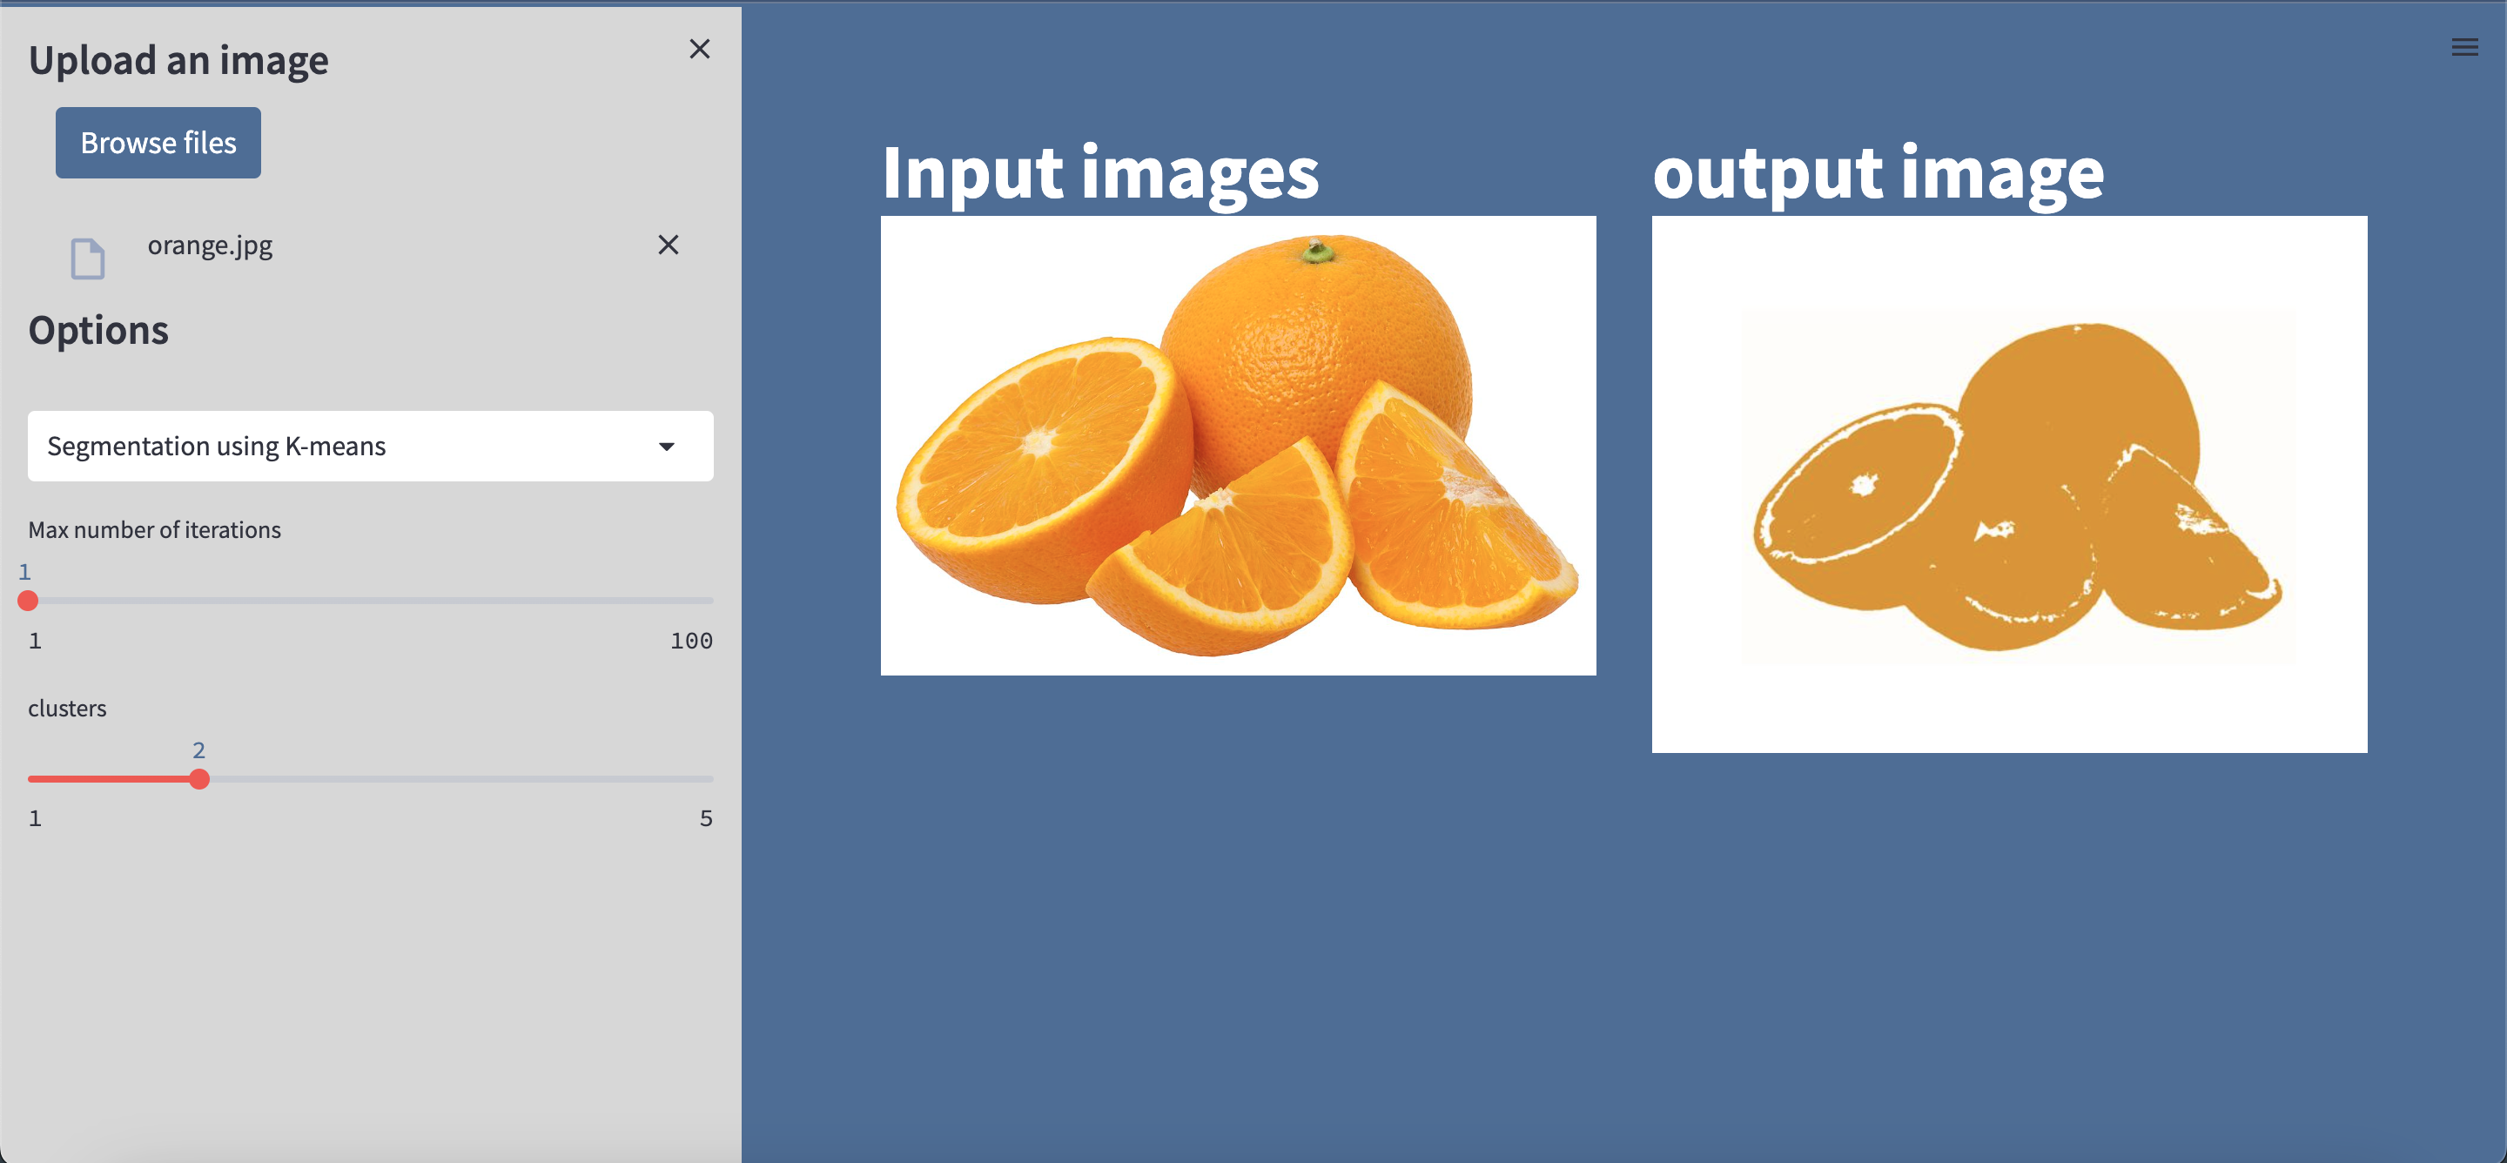Click the input orange image
This screenshot has width=2507, height=1163.
coord(1237,445)
